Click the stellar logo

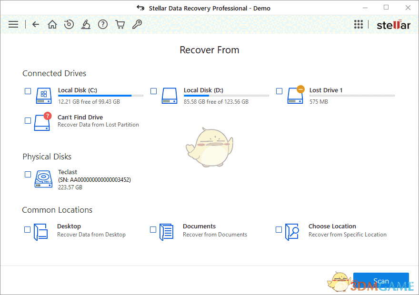coord(393,24)
